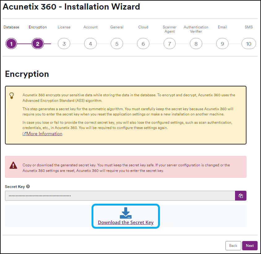The height and width of the screenshot is (254, 261).
Task: Copy the secret key to clipboard
Action: (x=241, y=196)
